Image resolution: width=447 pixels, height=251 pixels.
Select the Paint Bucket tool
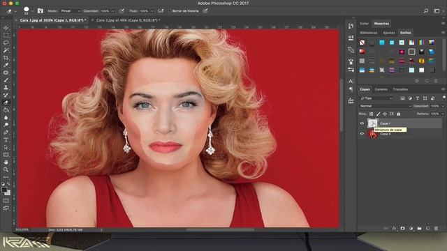point(6,110)
